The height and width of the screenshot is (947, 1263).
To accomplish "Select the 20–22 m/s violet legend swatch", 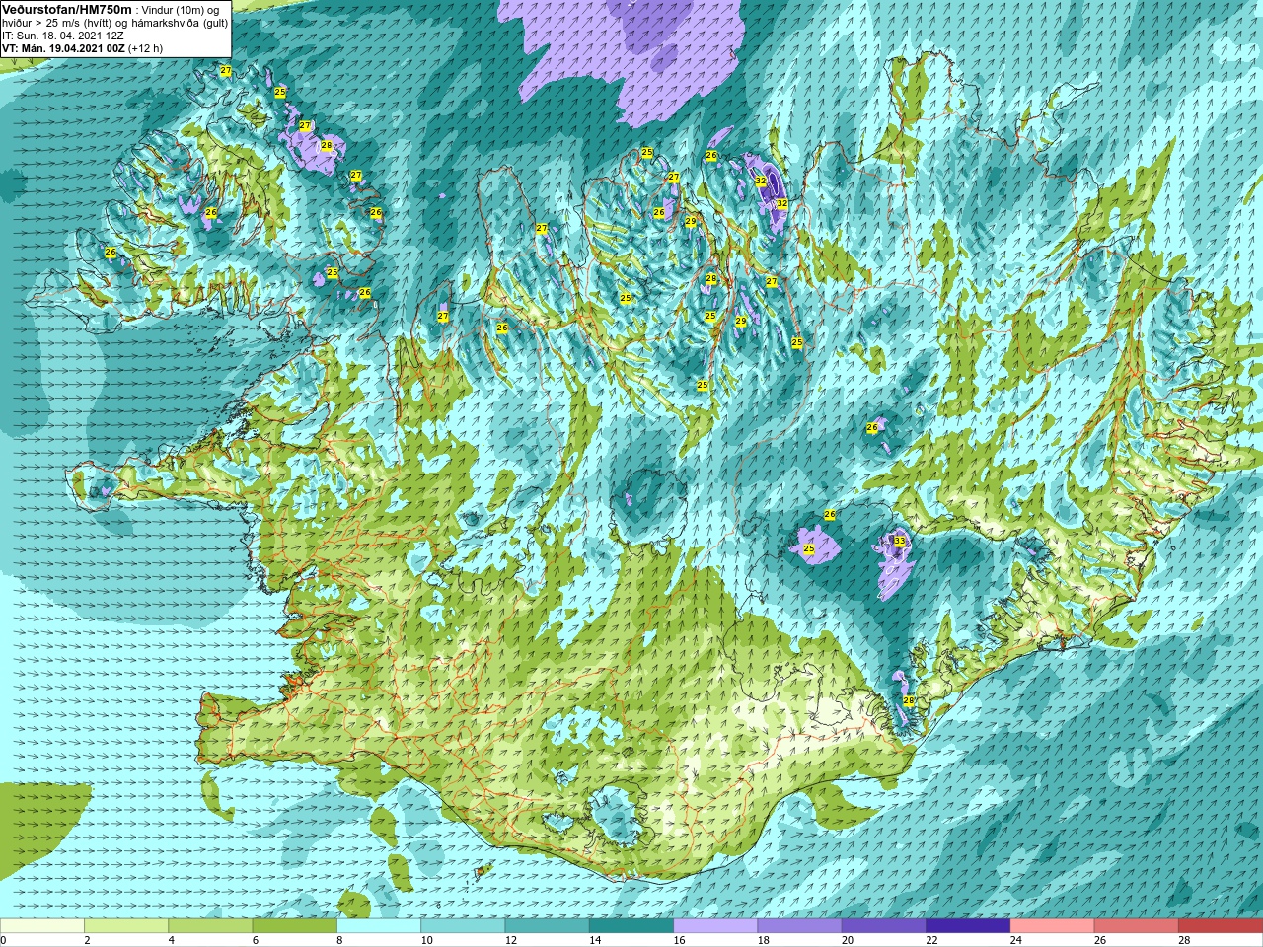I will tap(883, 926).
